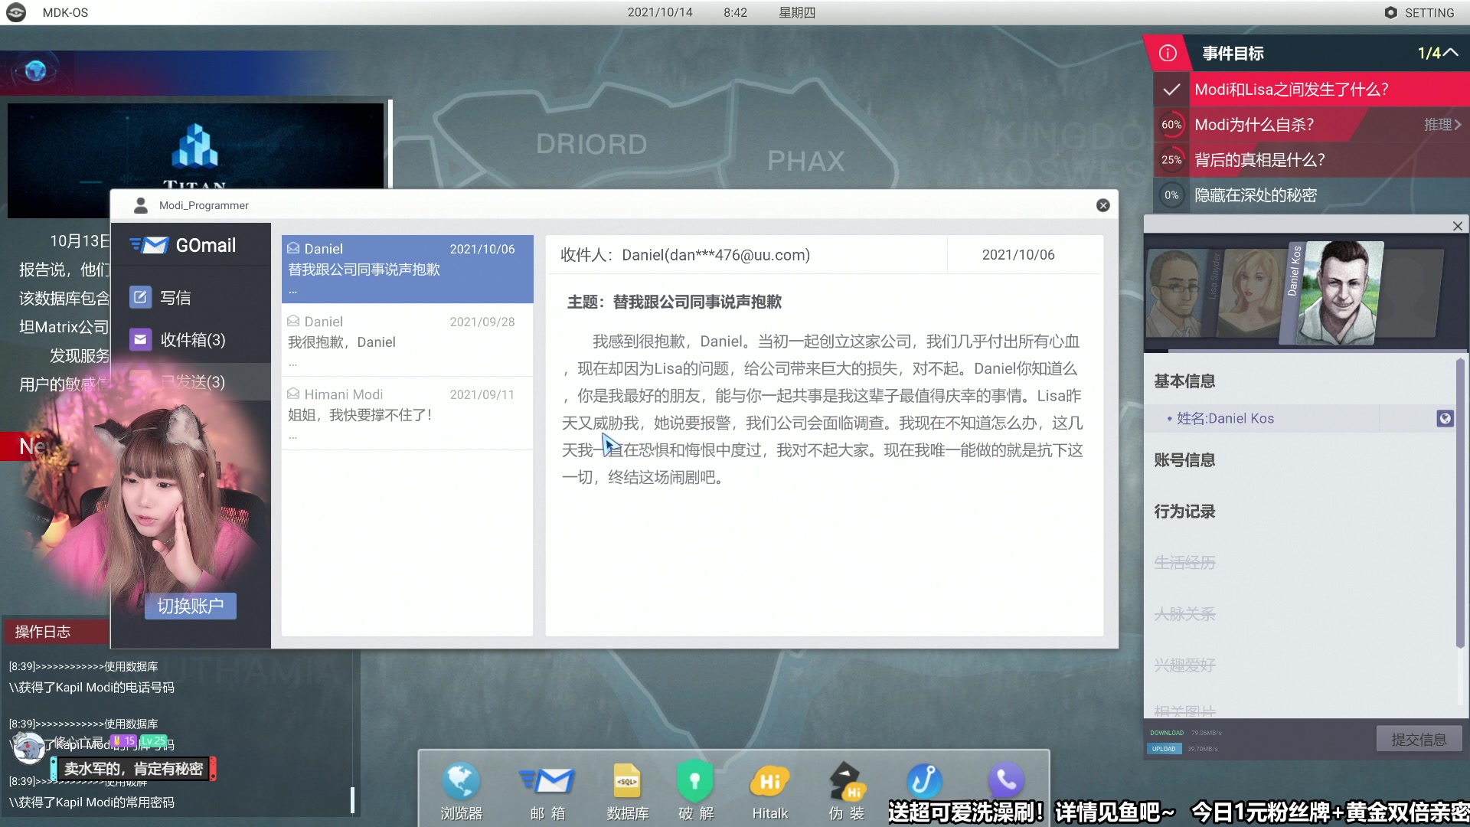Collapse the 事件目标 panel using 1/4 chevron
This screenshot has width=1470, height=827.
(x=1450, y=53)
